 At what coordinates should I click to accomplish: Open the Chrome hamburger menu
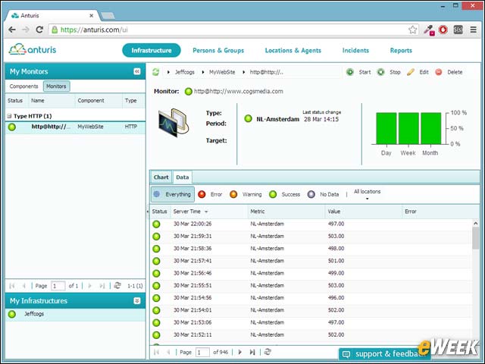[x=473, y=30]
